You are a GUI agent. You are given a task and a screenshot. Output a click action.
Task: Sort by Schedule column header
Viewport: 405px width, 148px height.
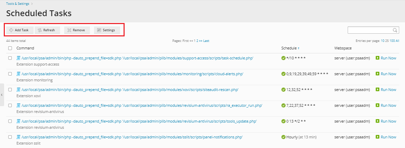click(289, 48)
